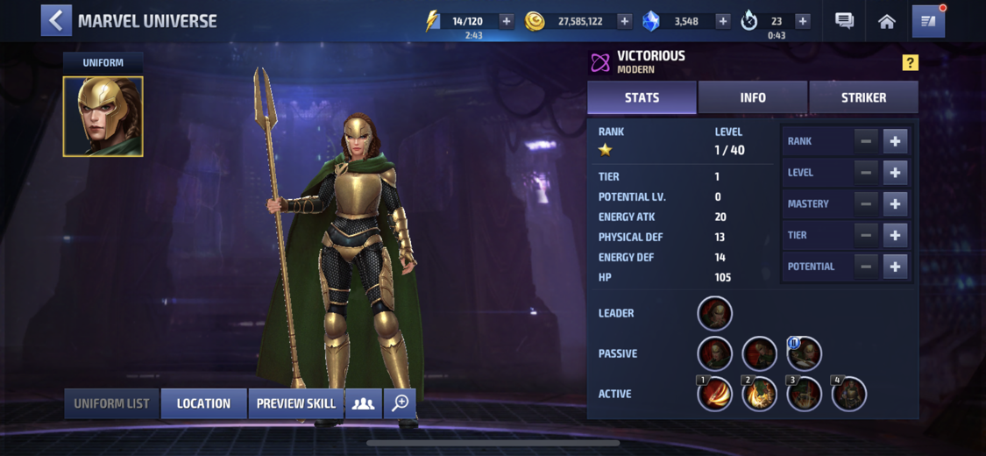Viewport: 986px width, 456px height.
Task: Open the LOCATION button
Action: pos(203,403)
